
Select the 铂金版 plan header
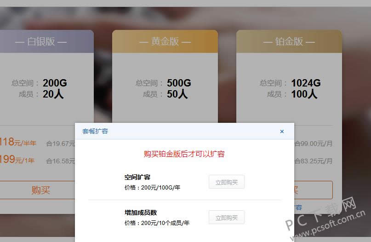[x=289, y=42]
